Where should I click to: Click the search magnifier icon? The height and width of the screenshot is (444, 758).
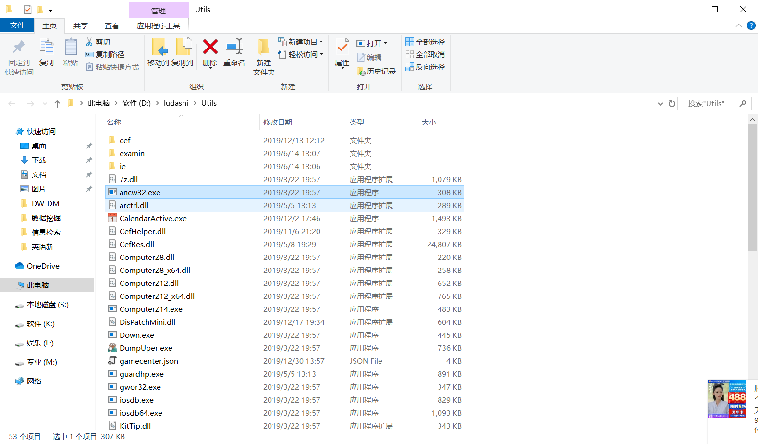743,103
